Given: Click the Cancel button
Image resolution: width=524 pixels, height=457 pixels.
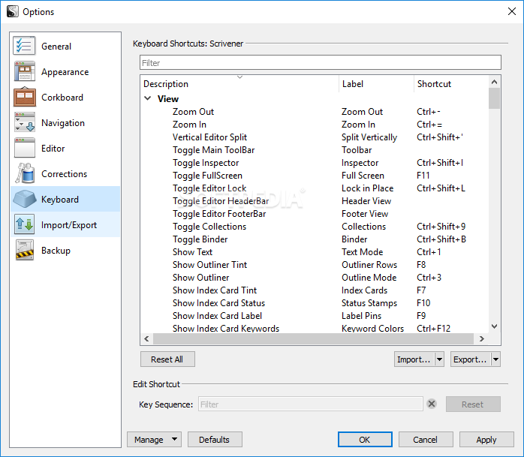Looking at the screenshot, I should coord(426,439).
